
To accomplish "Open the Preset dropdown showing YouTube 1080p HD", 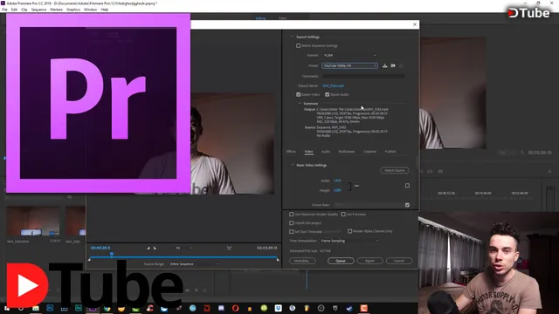I will pyautogui.click(x=349, y=66).
